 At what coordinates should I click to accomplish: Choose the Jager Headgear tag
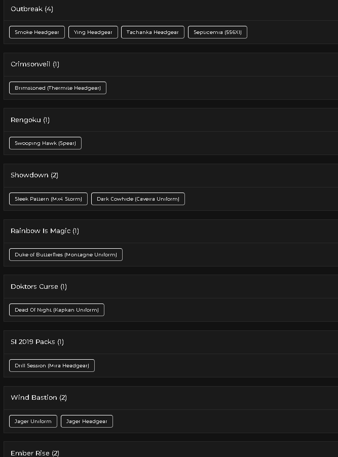tap(87, 422)
